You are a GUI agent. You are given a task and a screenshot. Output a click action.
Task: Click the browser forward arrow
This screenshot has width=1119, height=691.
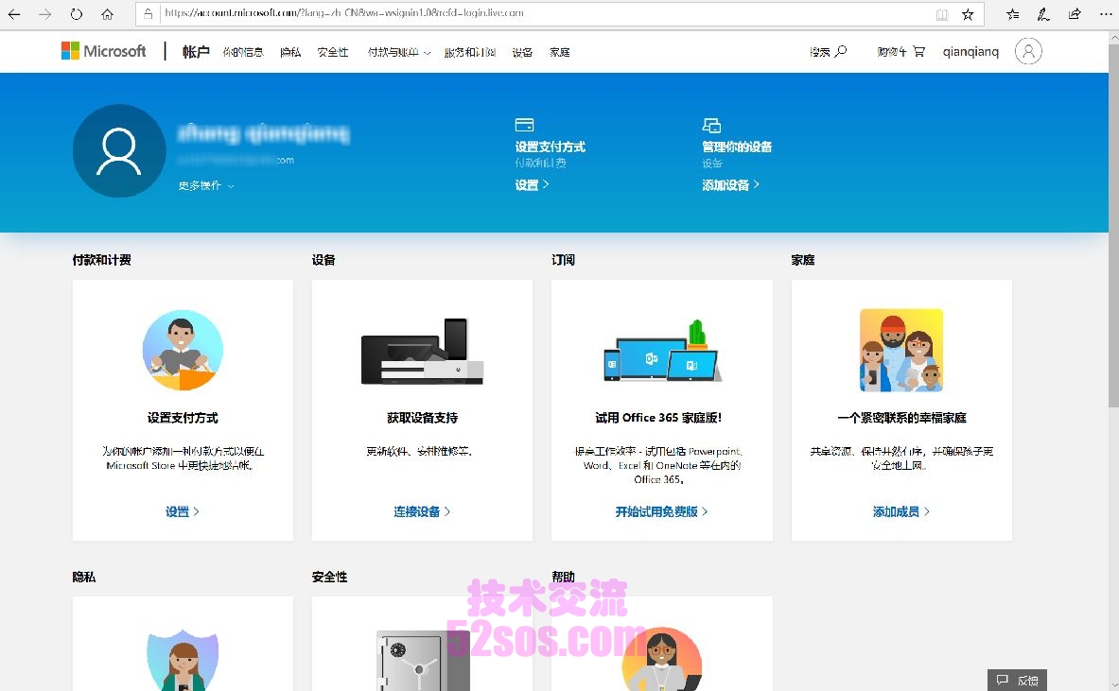tap(45, 13)
